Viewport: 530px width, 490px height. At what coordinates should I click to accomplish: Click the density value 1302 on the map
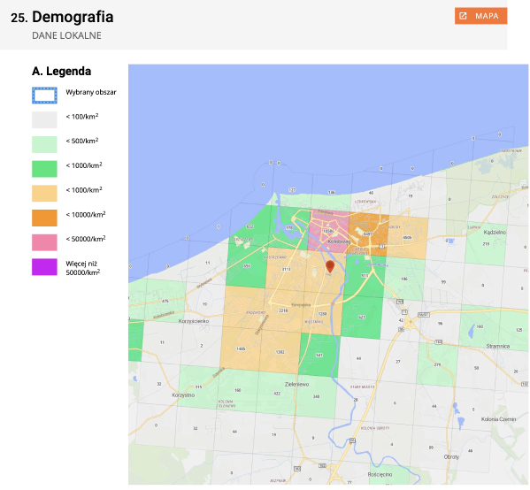pyautogui.click(x=280, y=352)
